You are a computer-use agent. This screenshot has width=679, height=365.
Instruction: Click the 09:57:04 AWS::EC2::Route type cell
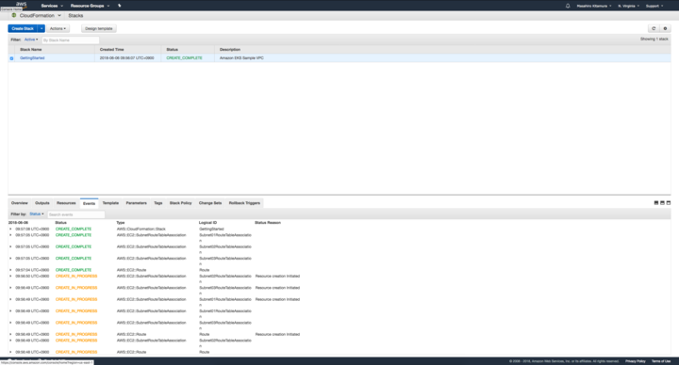click(132, 270)
